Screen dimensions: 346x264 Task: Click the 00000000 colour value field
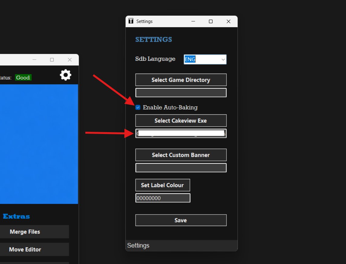pos(163,198)
